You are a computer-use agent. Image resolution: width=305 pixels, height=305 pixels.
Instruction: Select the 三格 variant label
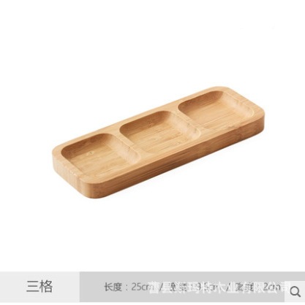click(x=39, y=286)
